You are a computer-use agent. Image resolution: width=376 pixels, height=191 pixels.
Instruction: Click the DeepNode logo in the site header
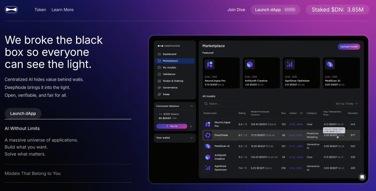click(x=11, y=10)
